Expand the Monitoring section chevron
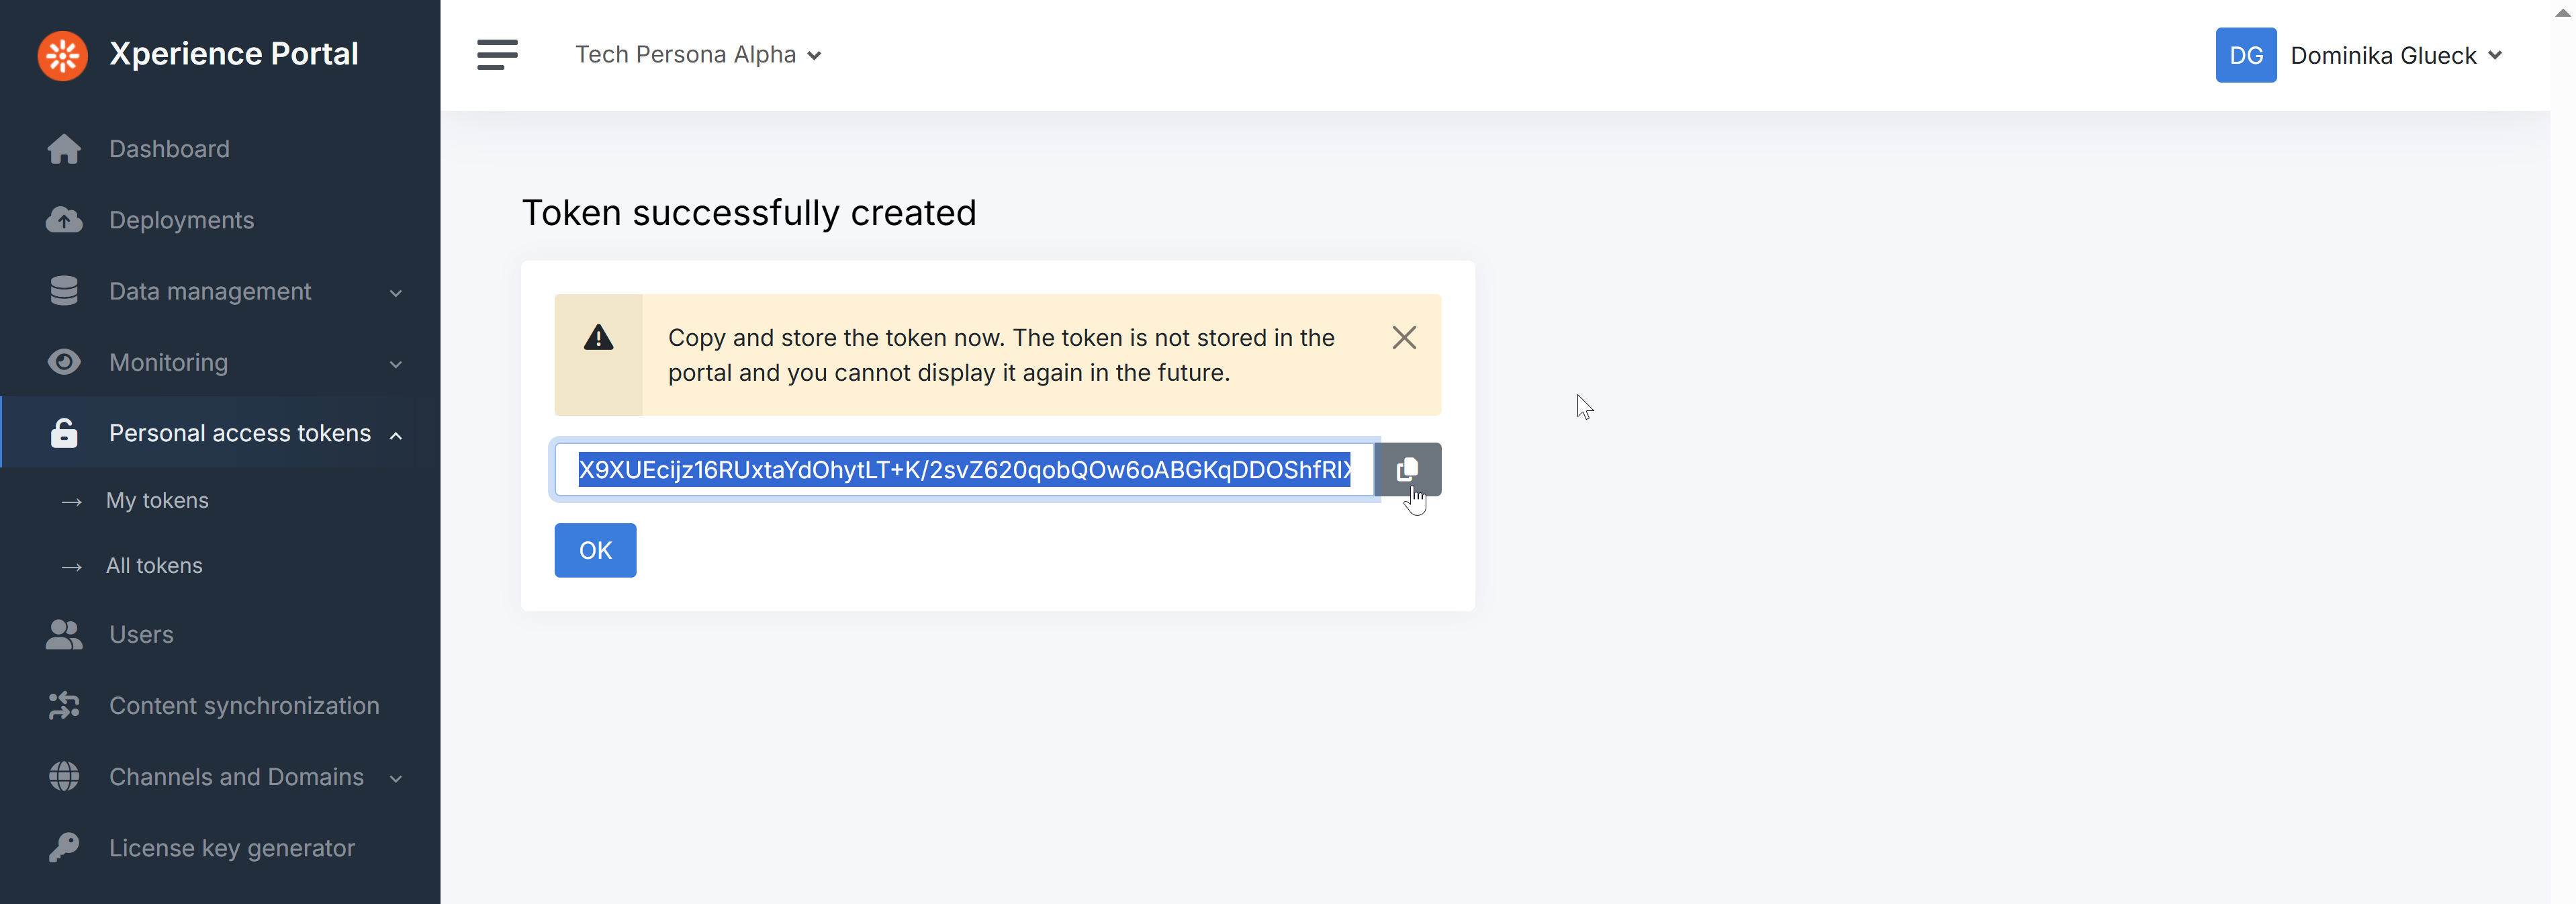Image resolution: width=2576 pixels, height=904 pixels. coord(396,364)
